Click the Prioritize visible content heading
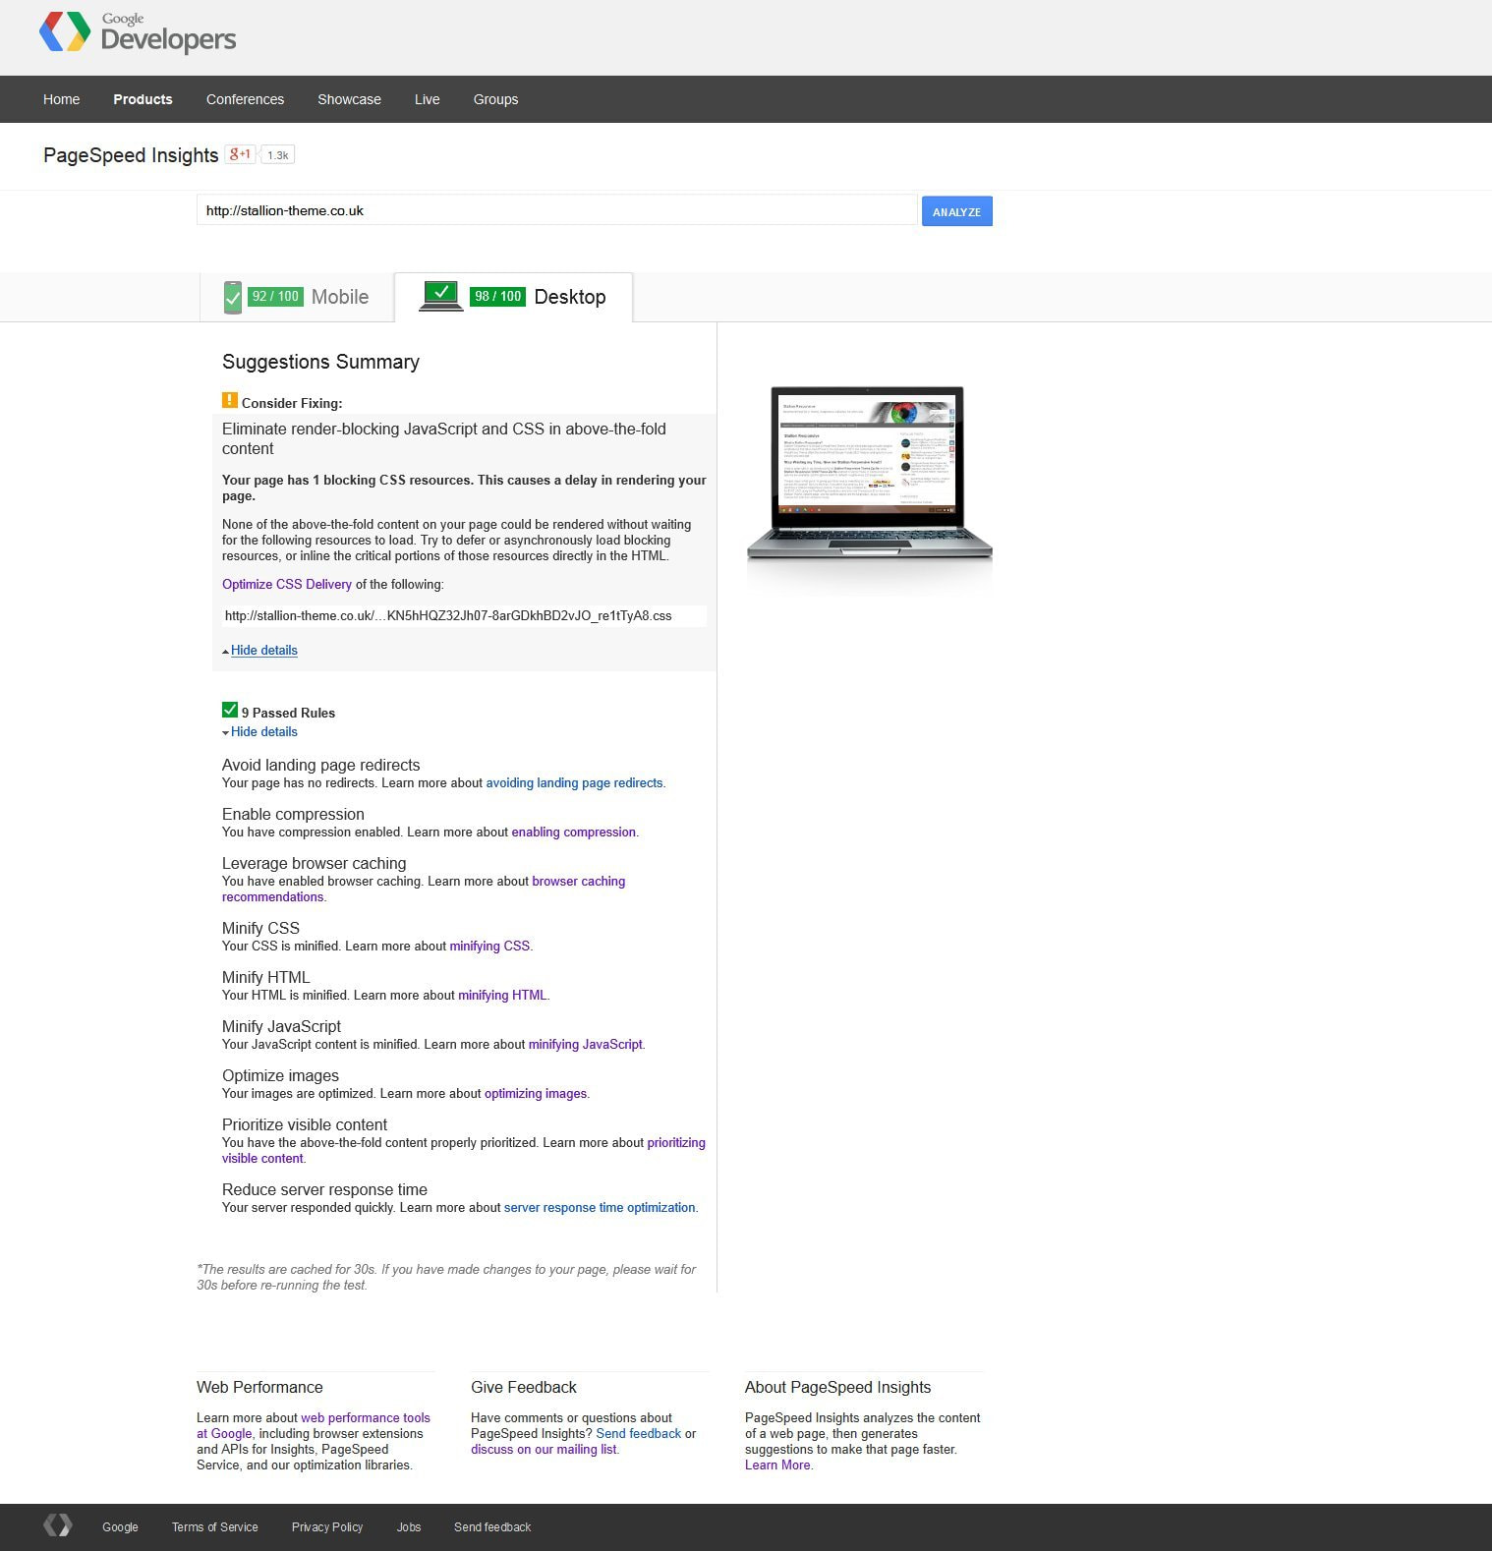This screenshot has height=1551, width=1492. point(305,1125)
